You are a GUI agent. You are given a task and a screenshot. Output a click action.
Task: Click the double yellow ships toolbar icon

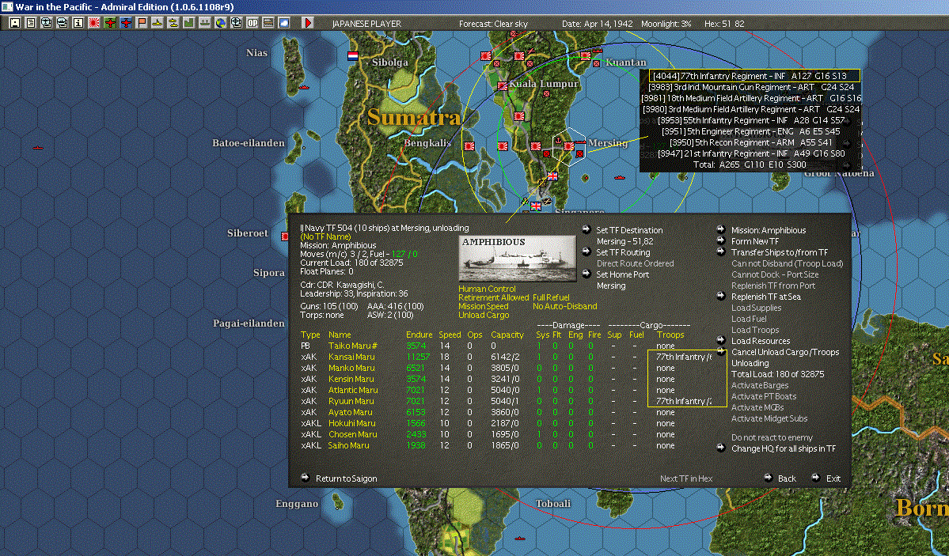tap(173, 23)
